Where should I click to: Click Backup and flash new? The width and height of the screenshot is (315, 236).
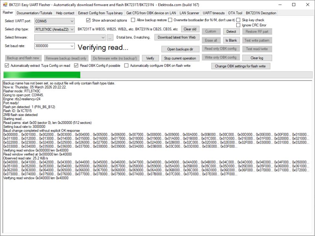[23, 58]
